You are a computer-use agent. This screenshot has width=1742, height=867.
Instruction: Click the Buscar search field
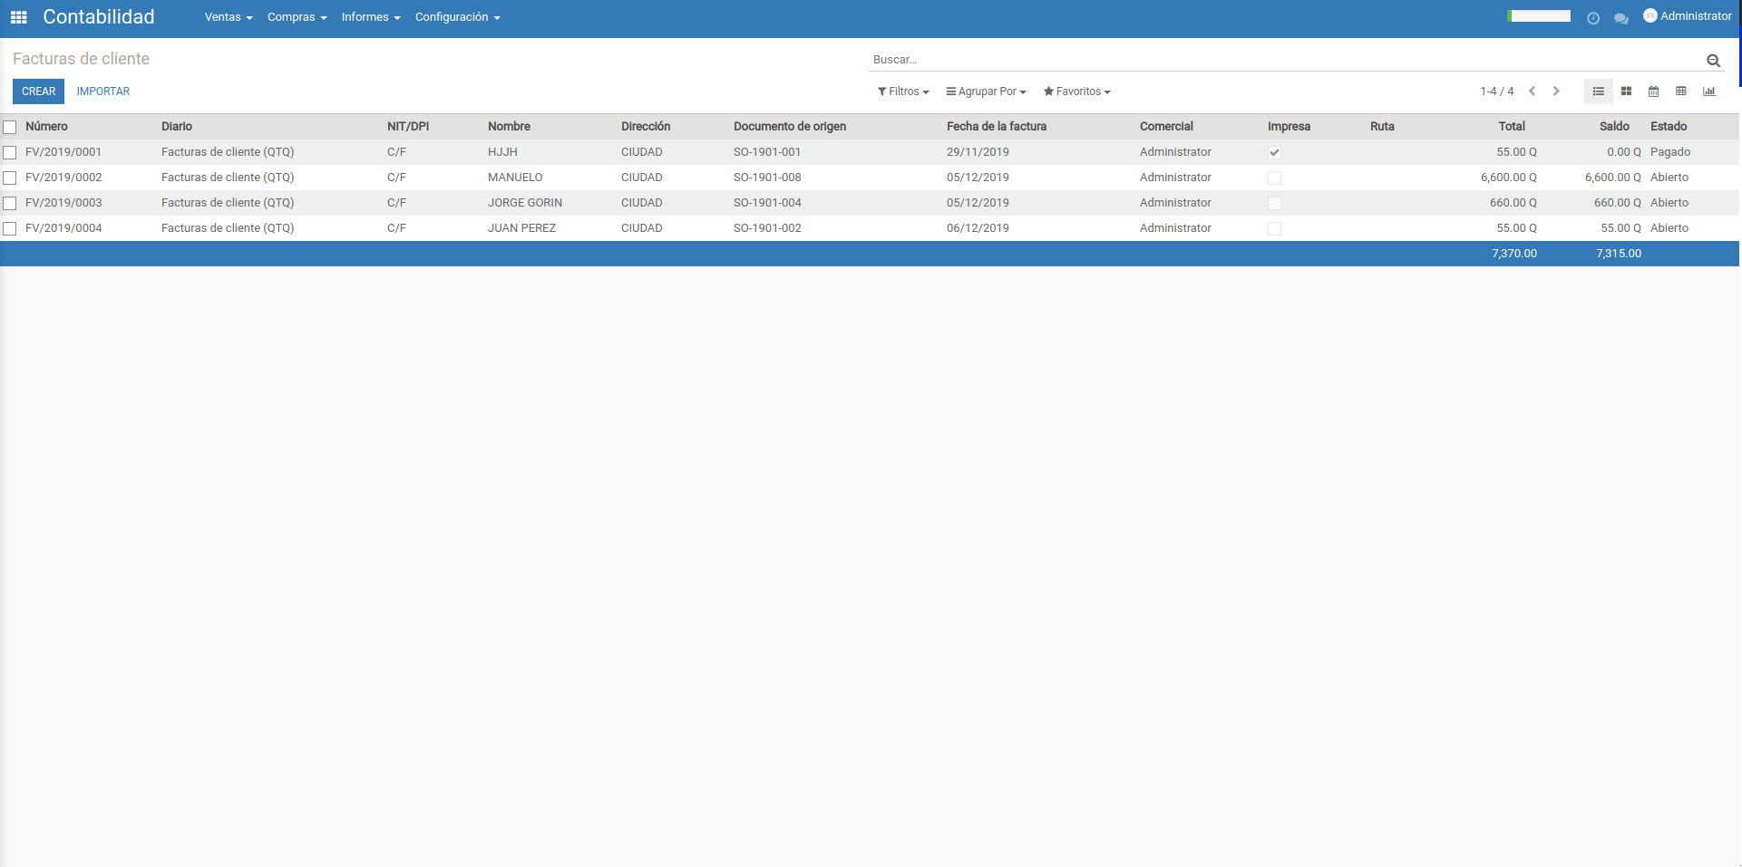1286,60
